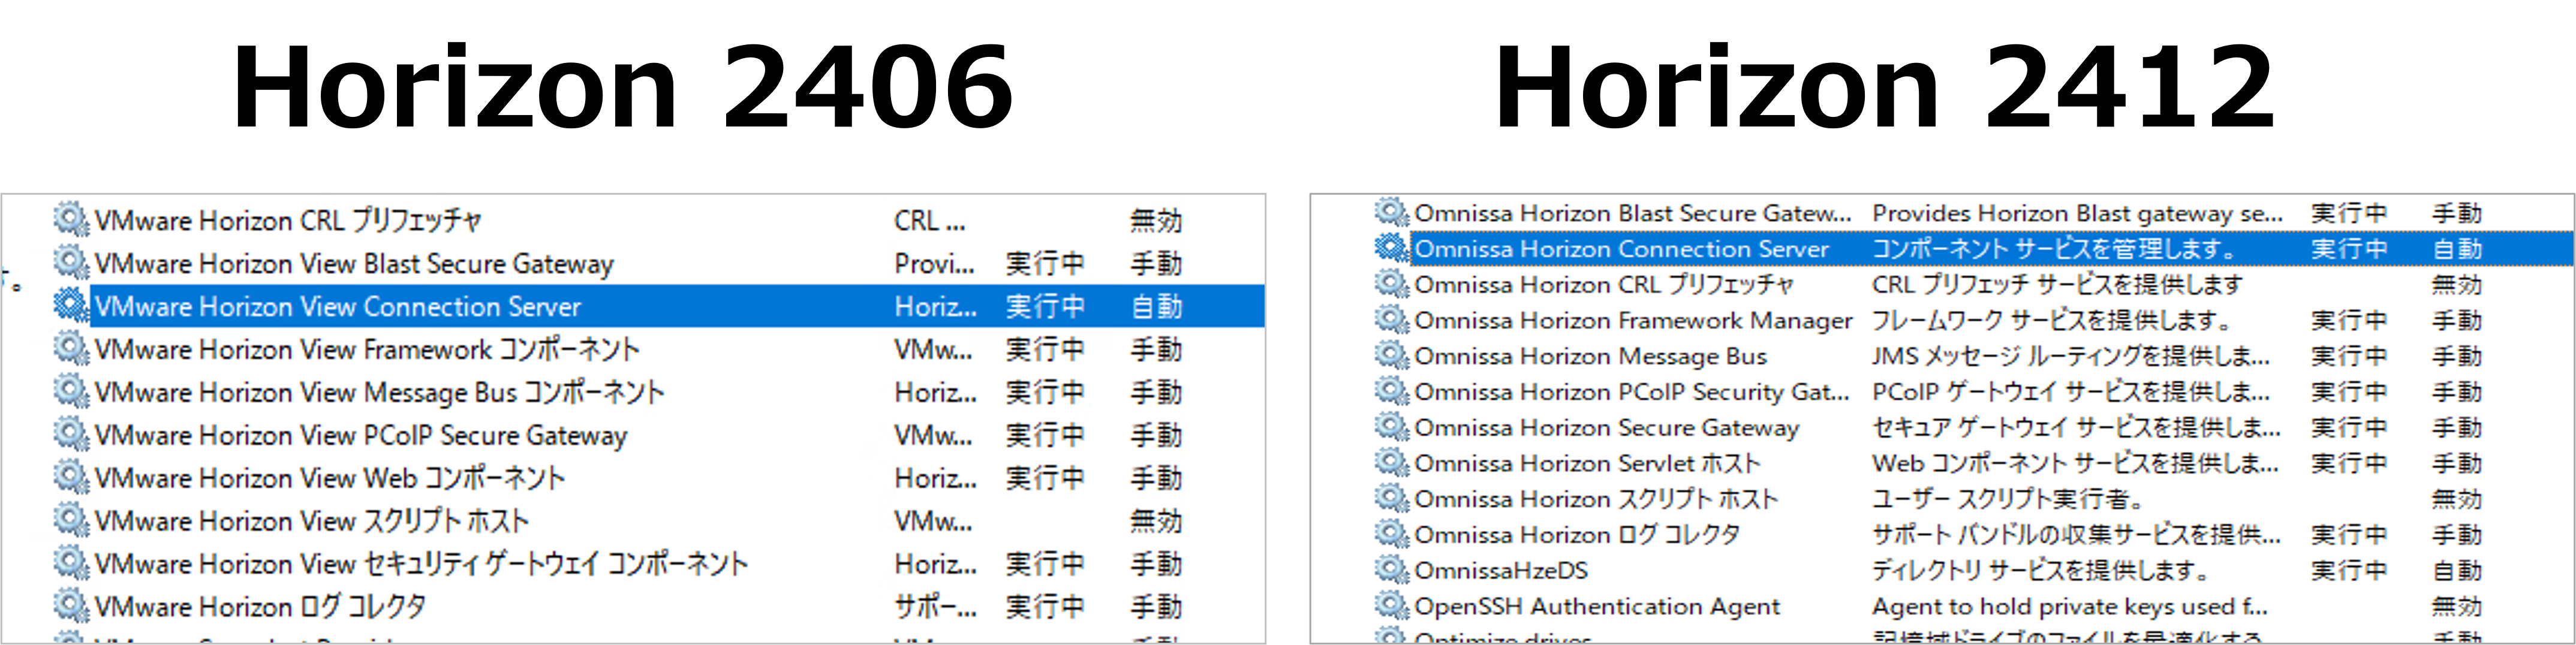Click 'ユーザー スクリプト実行者。' description
2576x645 pixels.
click(2007, 499)
